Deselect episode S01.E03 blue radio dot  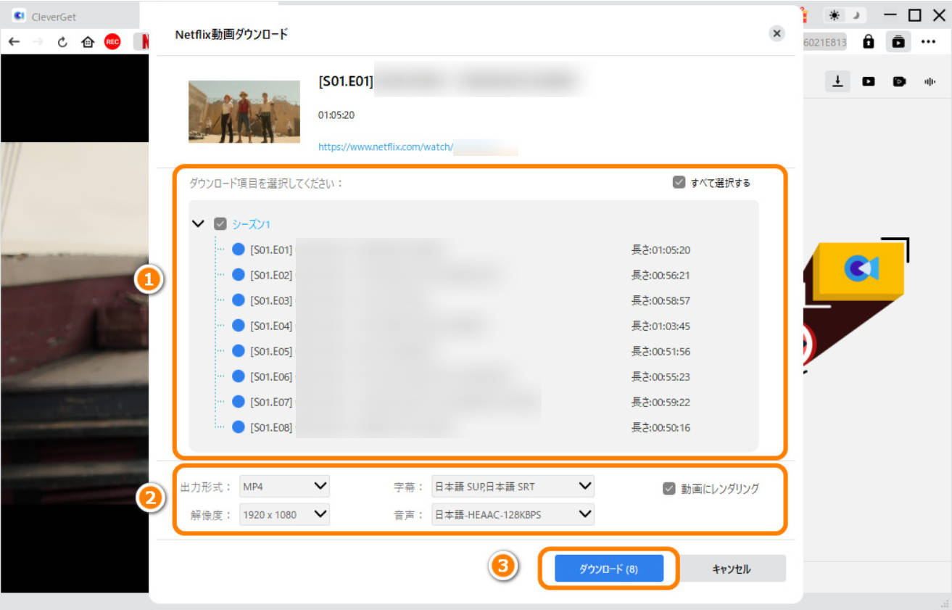pyautogui.click(x=239, y=300)
